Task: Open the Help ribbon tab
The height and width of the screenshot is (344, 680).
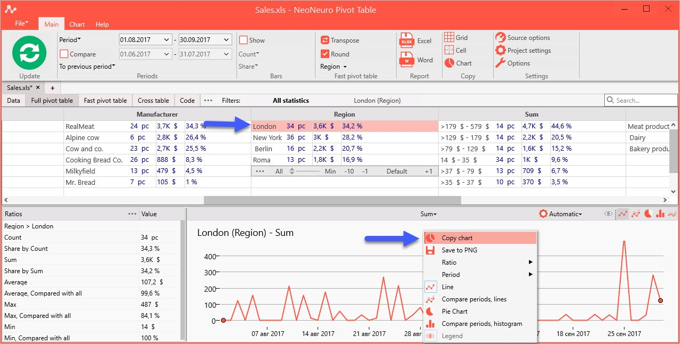Action: (102, 24)
